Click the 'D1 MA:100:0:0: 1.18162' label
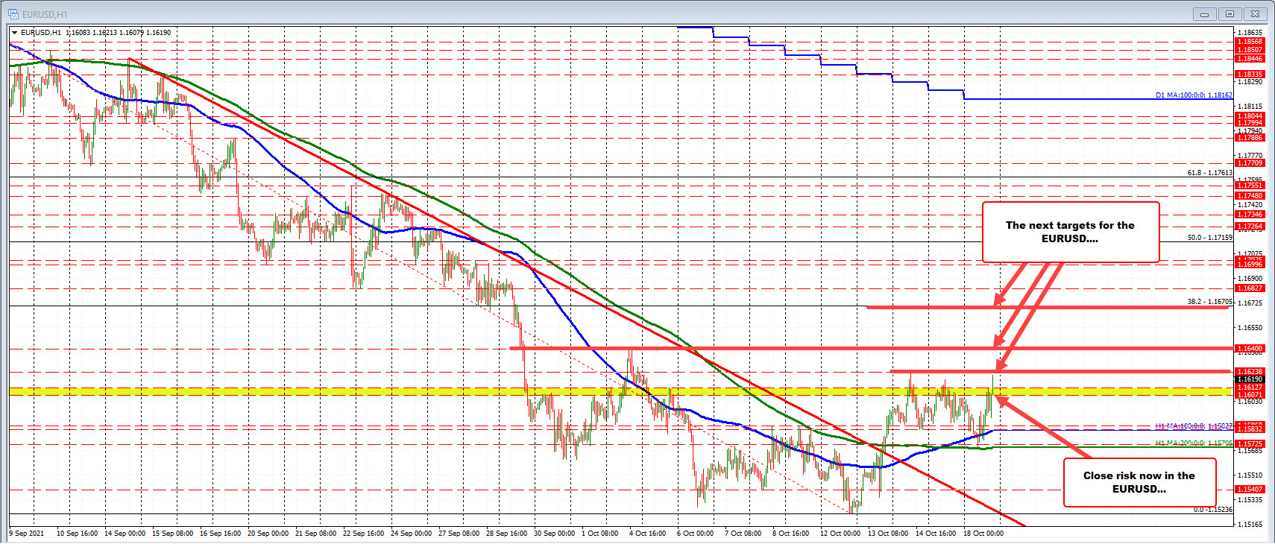1275x544 pixels. (1194, 95)
